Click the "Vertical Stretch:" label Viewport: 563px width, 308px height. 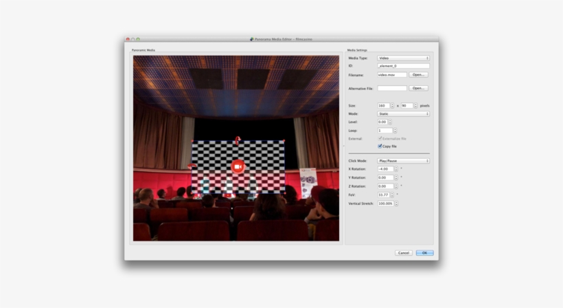tap(361, 203)
